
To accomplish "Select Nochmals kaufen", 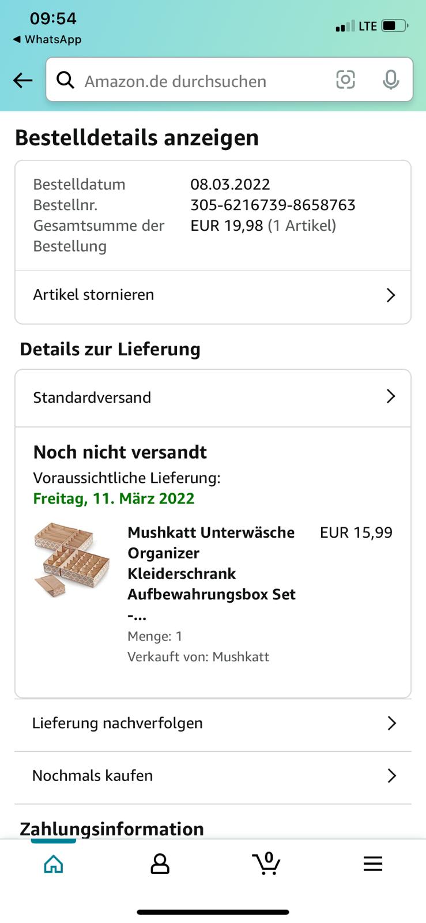I will [x=93, y=776].
